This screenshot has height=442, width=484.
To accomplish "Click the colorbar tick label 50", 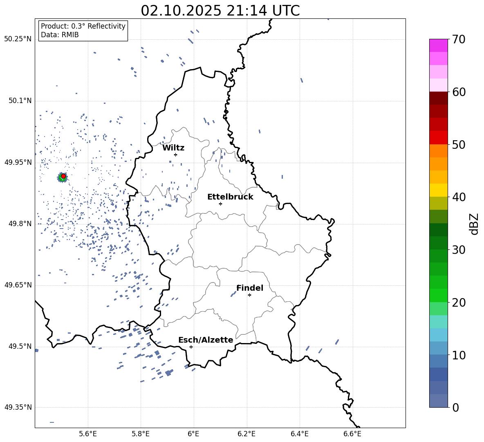I will tap(459, 144).
